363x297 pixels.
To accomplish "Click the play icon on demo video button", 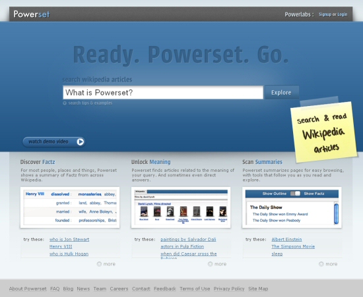I will (x=81, y=142).
